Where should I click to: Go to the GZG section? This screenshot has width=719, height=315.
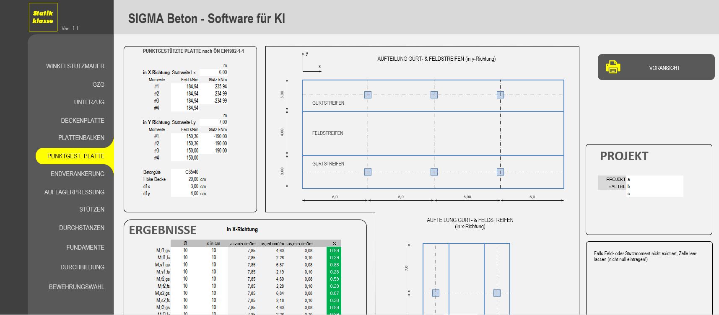point(98,85)
